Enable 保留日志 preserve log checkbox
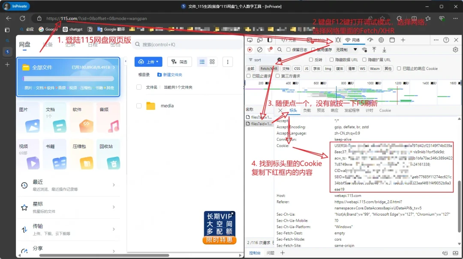This screenshot has height=259, width=463. (x=289, y=50)
